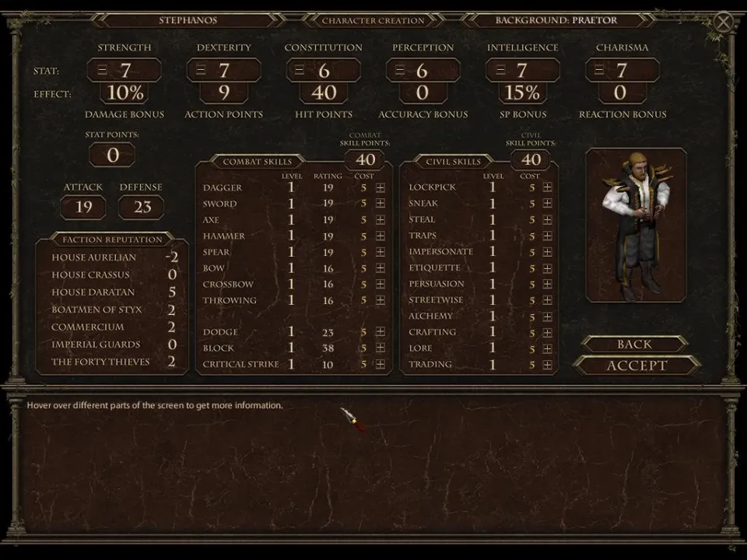Raise the Persuasion civil skill

pos(548,285)
